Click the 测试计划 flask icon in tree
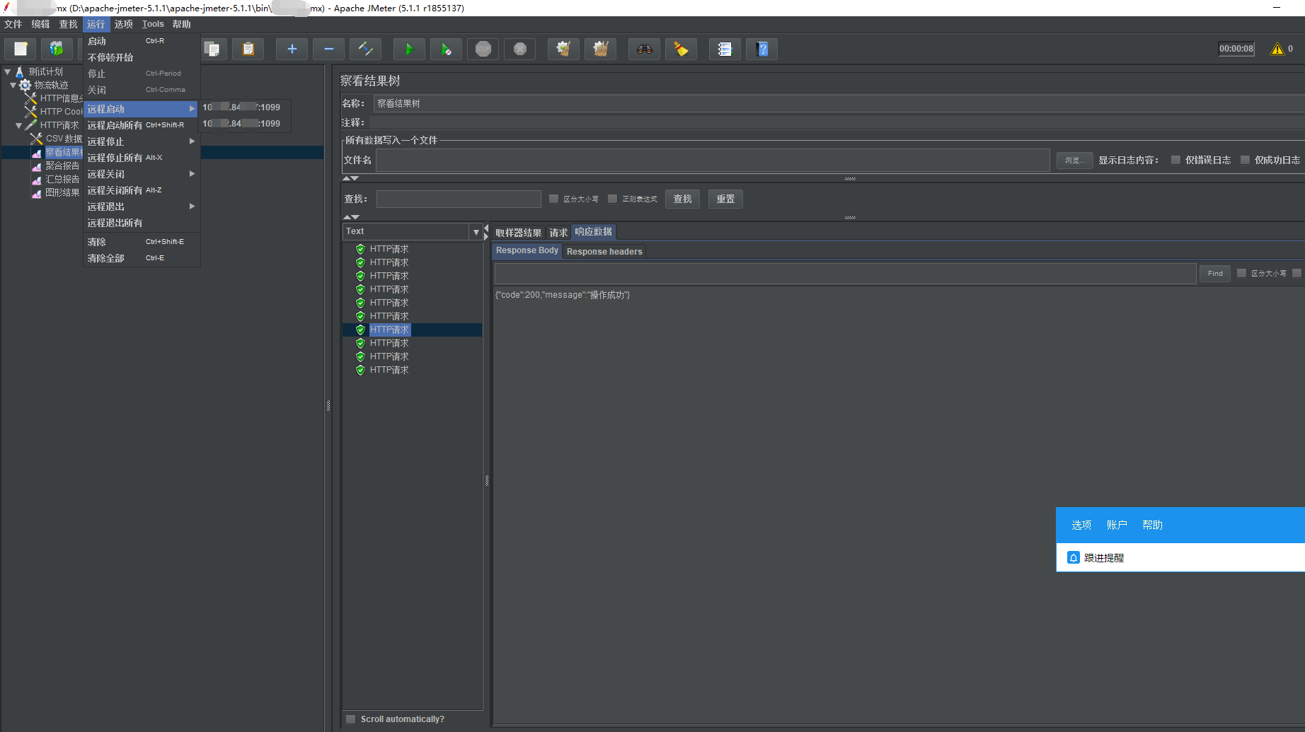The height and width of the screenshot is (732, 1305). click(x=20, y=71)
